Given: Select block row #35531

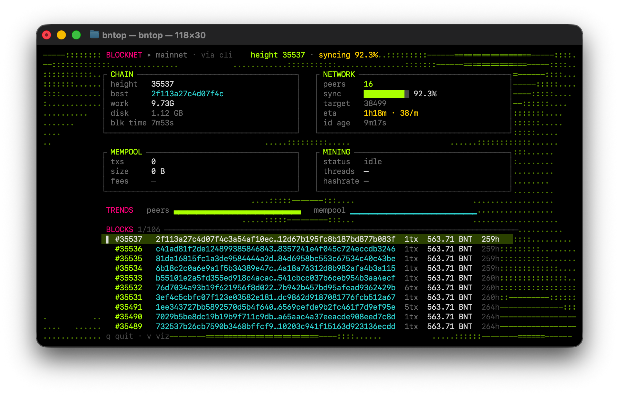Looking at the screenshot, I should 307,297.
